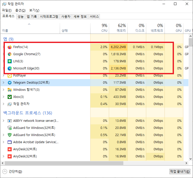
Task: Click the Firefox app icon
Action: click(10, 47)
